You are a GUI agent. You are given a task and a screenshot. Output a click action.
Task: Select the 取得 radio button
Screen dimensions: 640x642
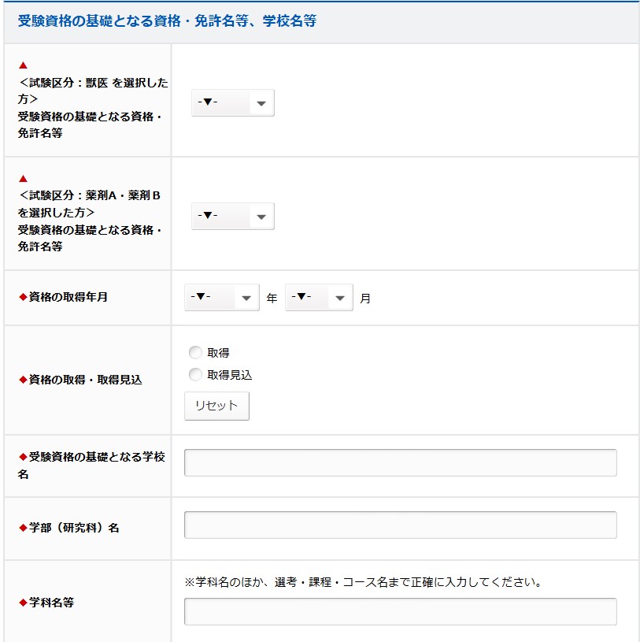point(195,353)
